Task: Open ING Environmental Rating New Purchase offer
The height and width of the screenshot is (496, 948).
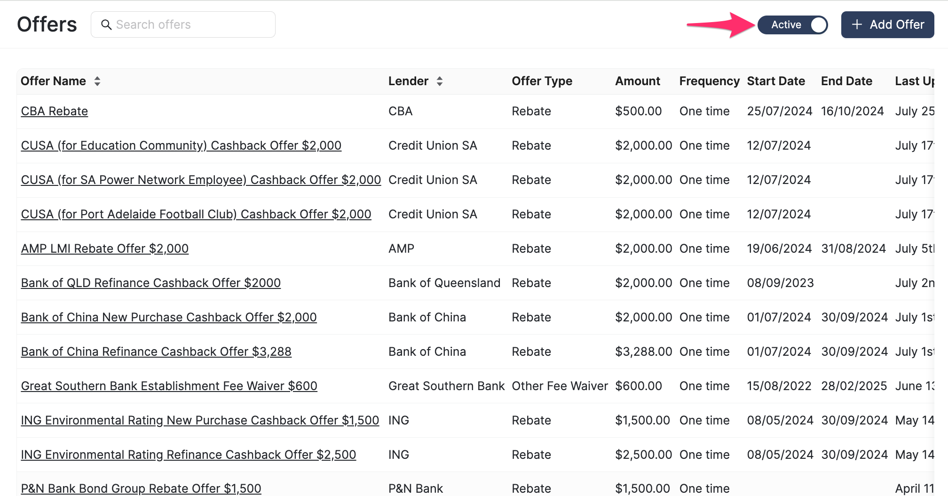Action: tap(200, 421)
